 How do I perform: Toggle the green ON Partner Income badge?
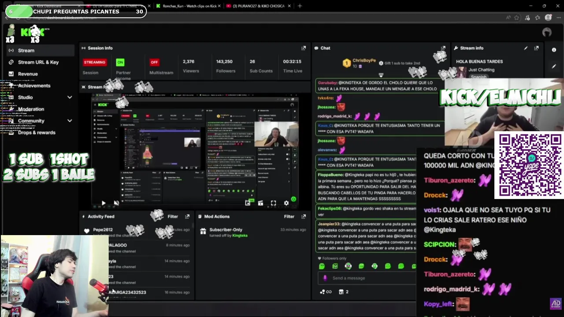pos(120,62)
